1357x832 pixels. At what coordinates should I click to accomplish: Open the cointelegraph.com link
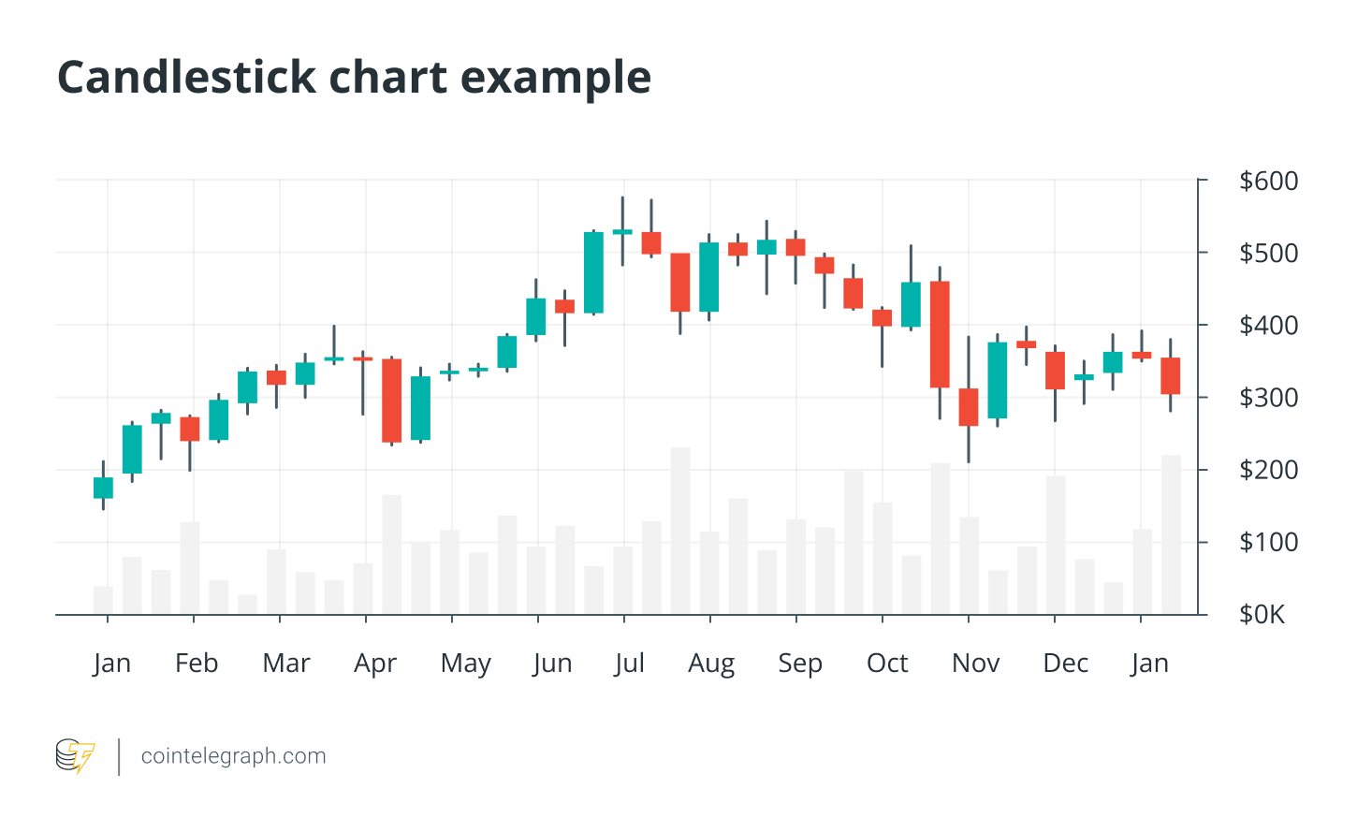click(233, 756)
